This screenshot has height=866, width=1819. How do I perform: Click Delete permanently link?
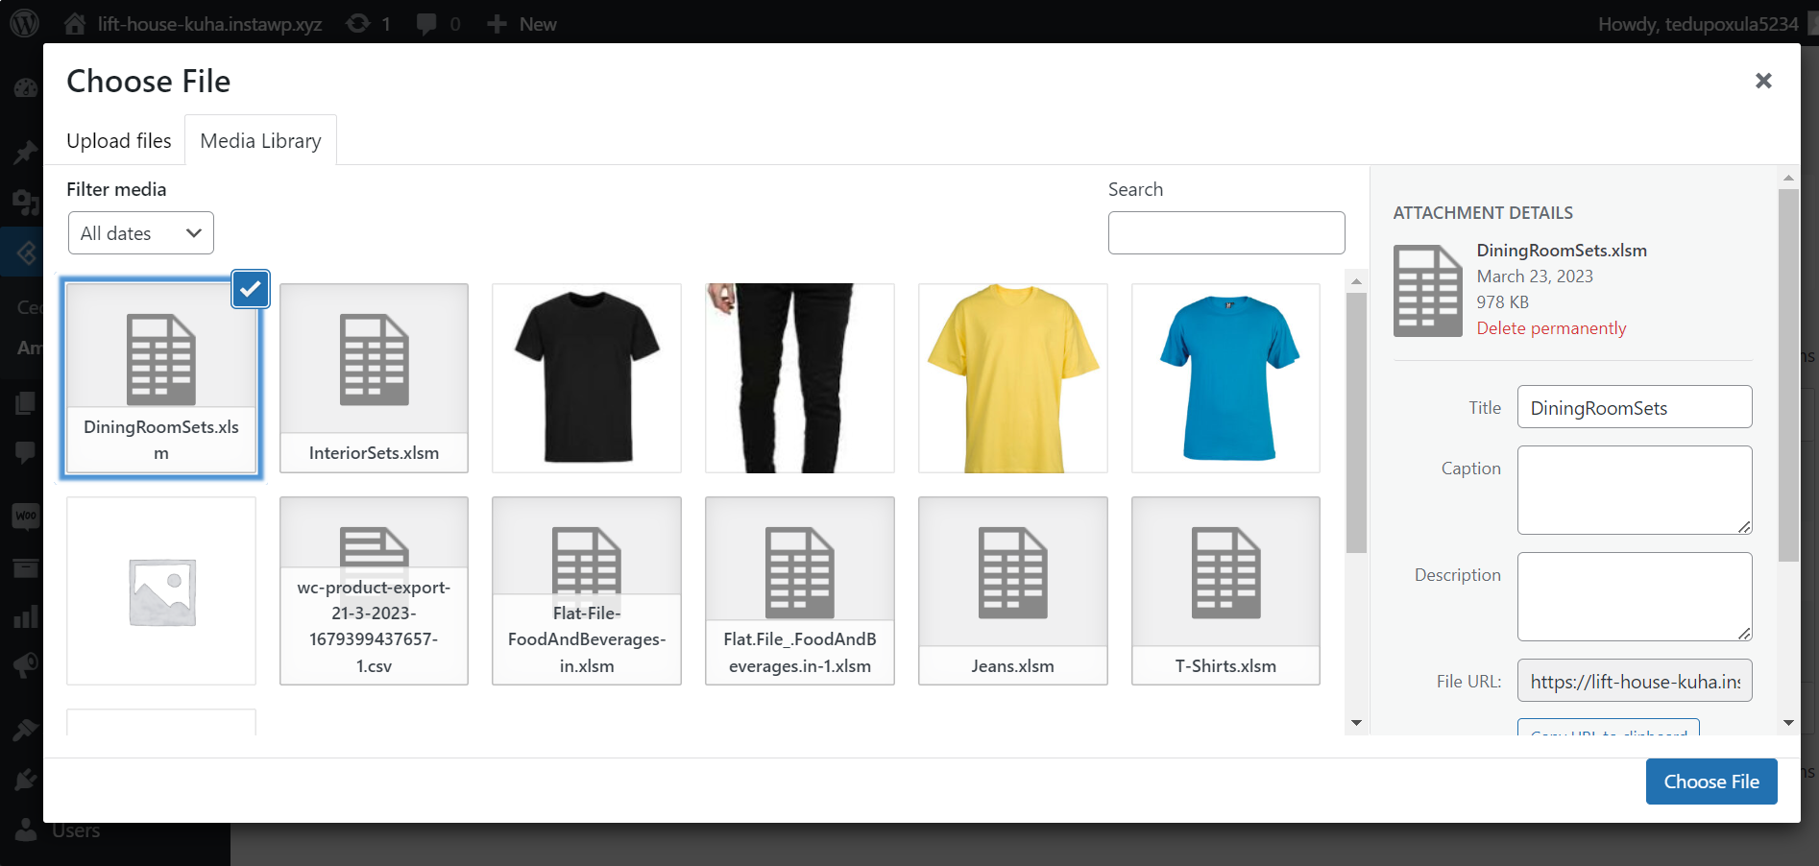(x=1551, y=328)
